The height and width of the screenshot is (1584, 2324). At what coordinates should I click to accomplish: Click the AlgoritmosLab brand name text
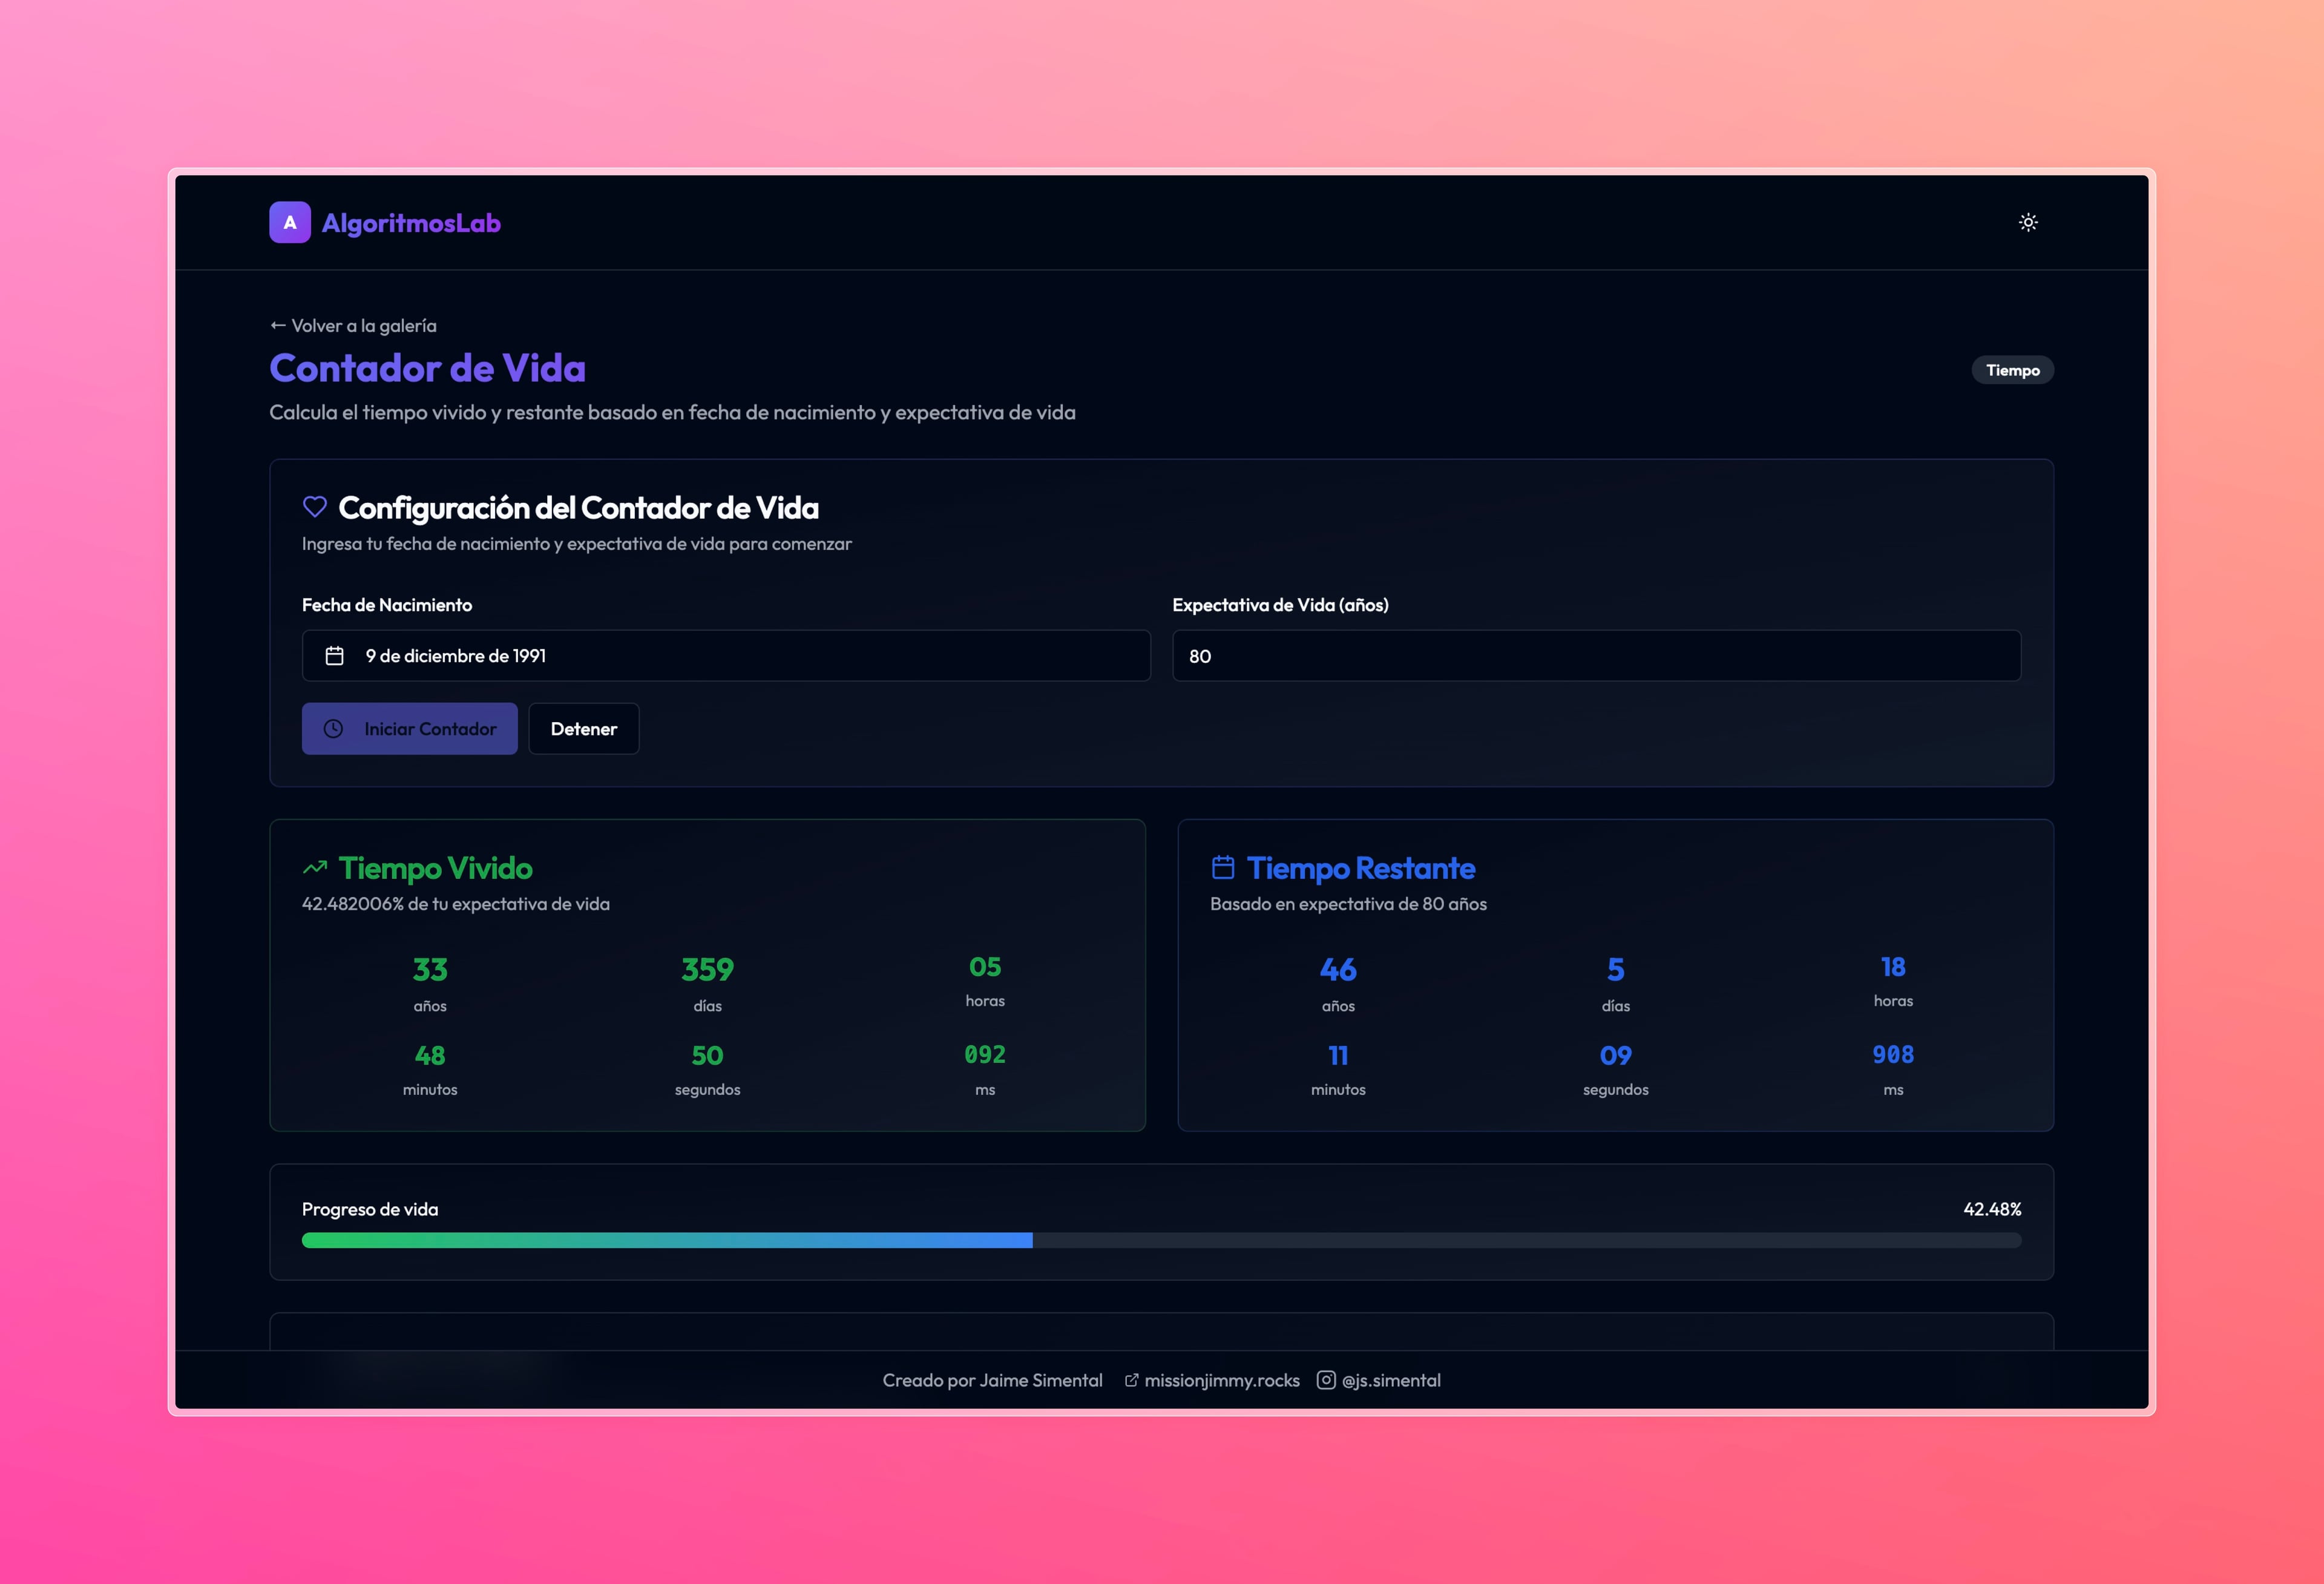[x=411, y=223]
